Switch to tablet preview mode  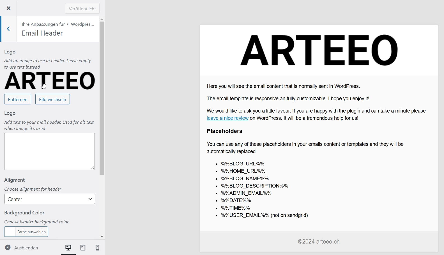[x=83, y=247]
